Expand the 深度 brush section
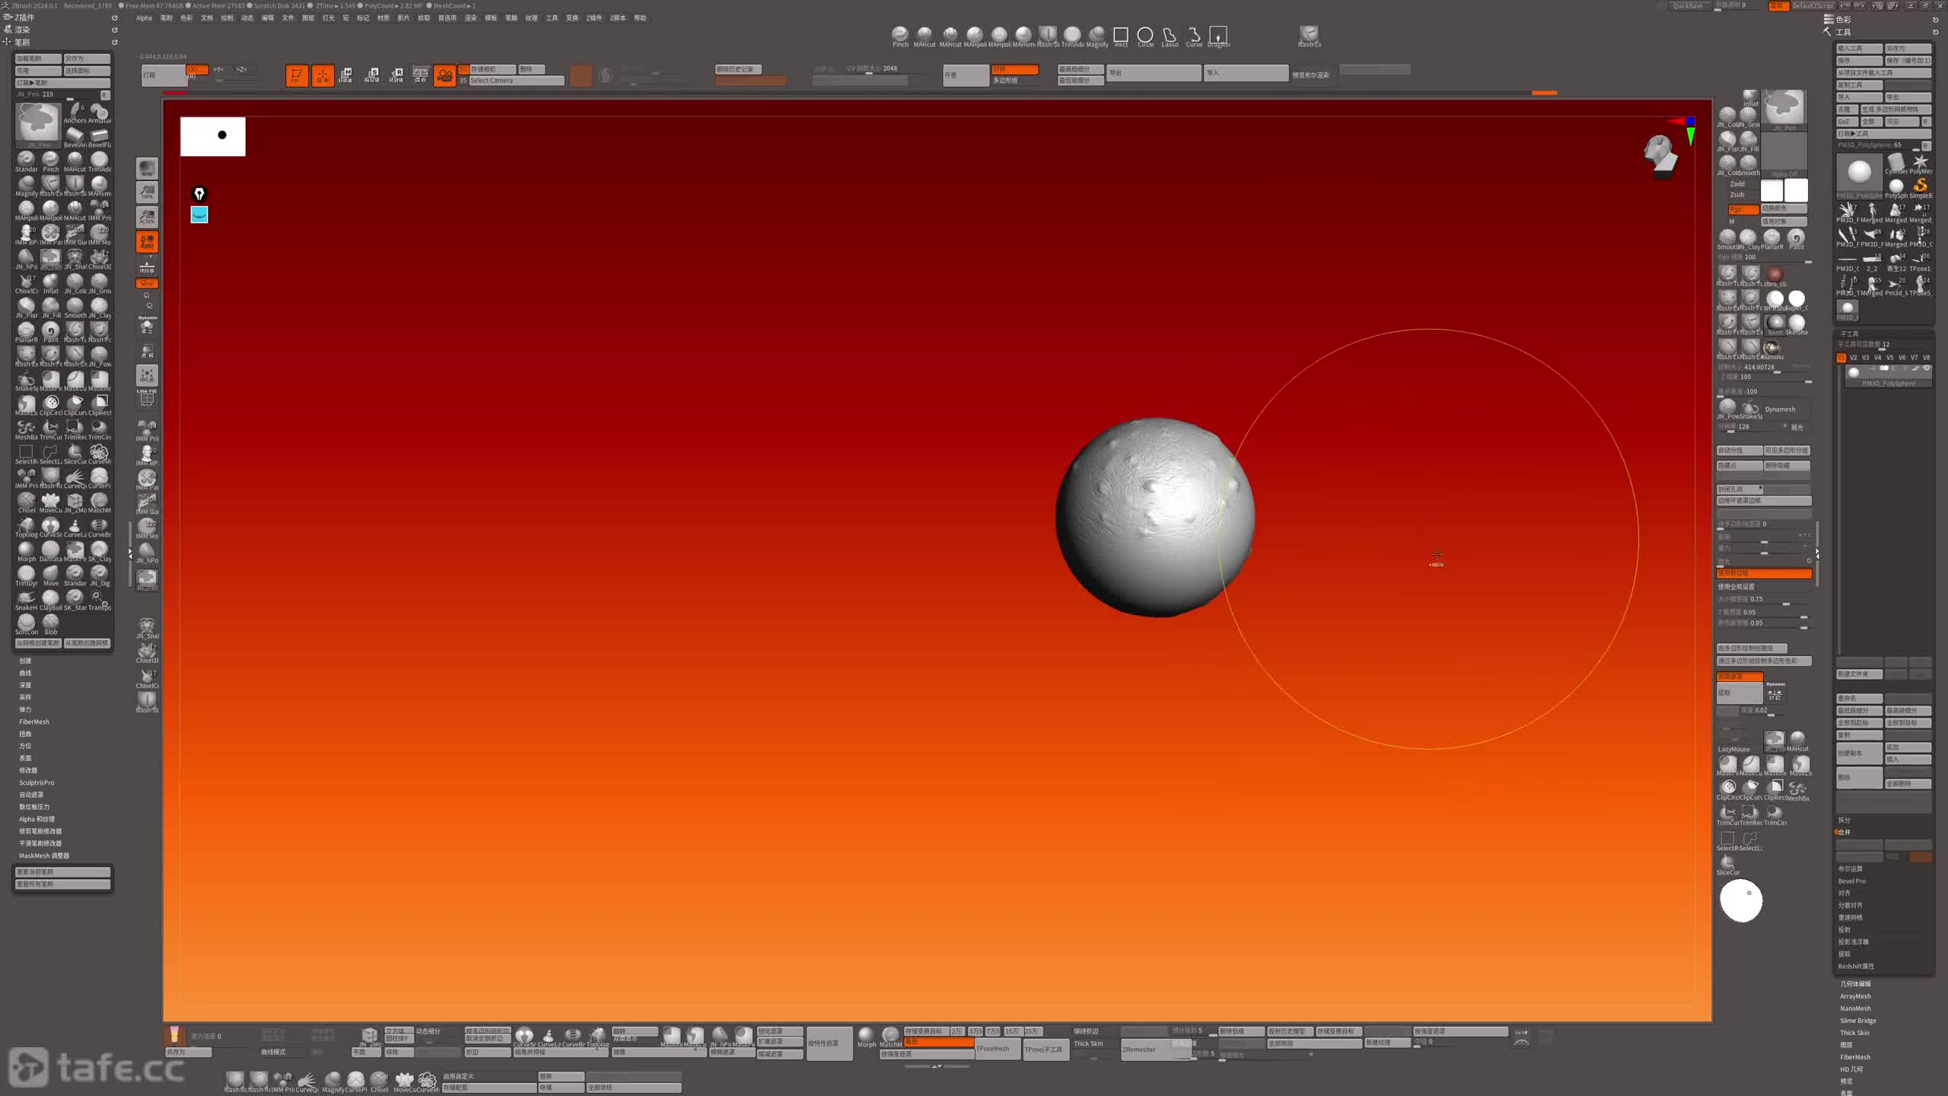Image resolution: width=1948 pixels, height=1096 pixels. pos(25,685)
